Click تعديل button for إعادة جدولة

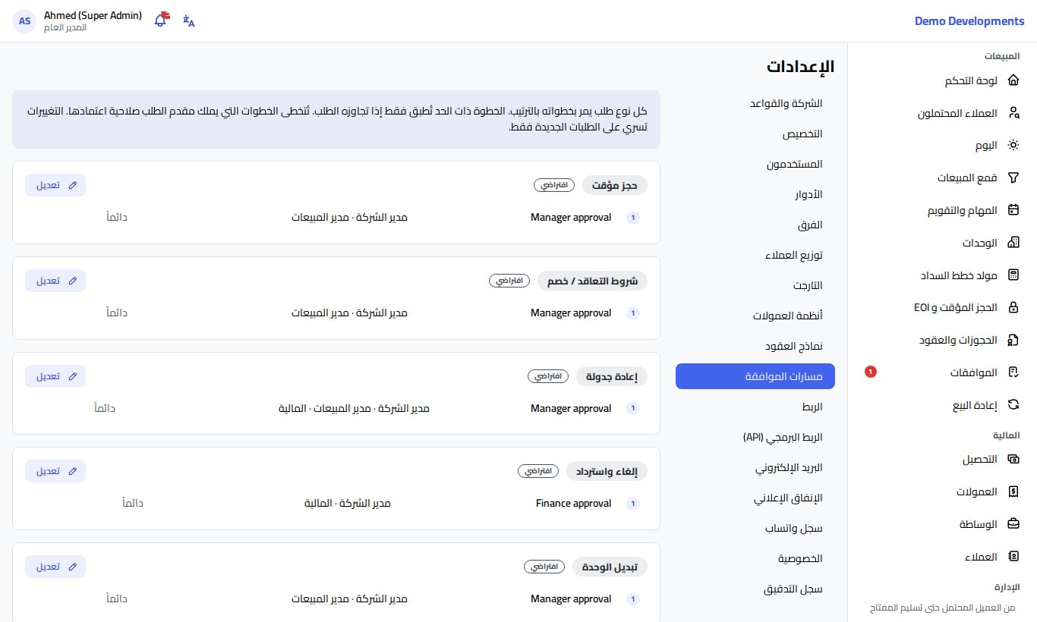pos(55,376)
